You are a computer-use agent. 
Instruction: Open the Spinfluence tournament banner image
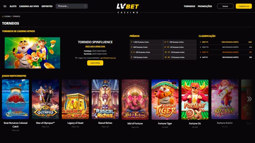coord(32,53)
